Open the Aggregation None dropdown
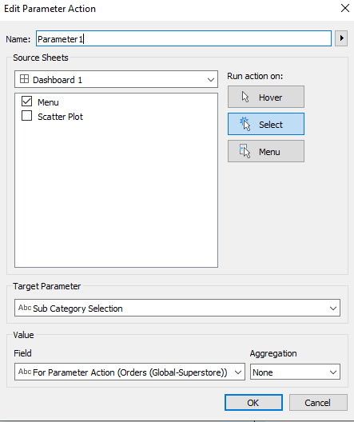Image resolution: width=354 pixels, height=422 pixels. (295, 372)
